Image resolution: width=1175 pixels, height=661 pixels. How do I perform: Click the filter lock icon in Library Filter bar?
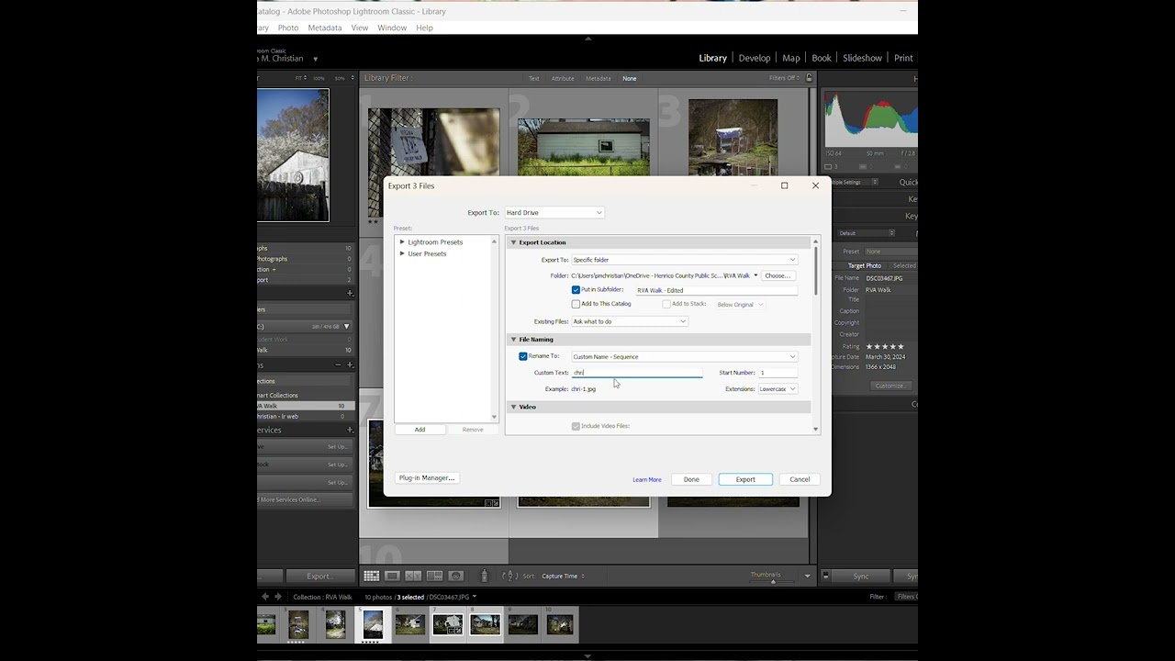coord(809,78)
